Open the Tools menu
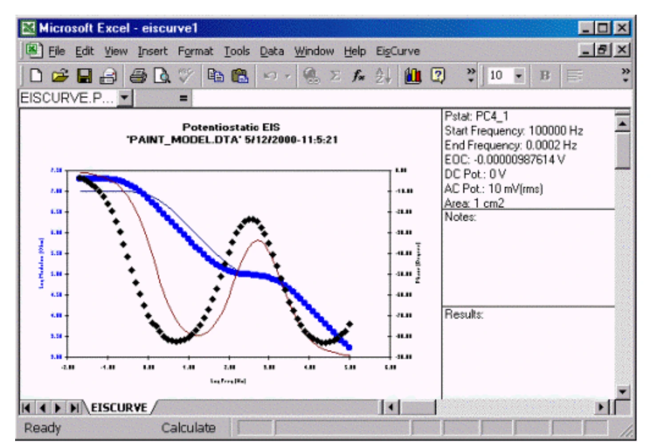652x442 pixels. (237, 51)
